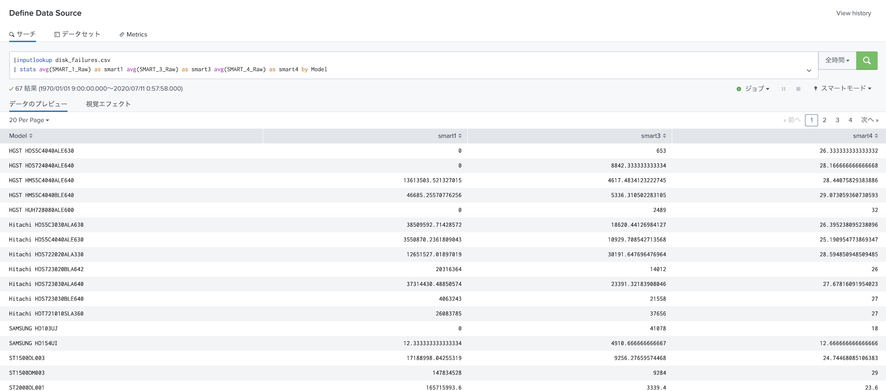
Task: Select the ST1500DL003 cell
Action: [x=27, y=358]
